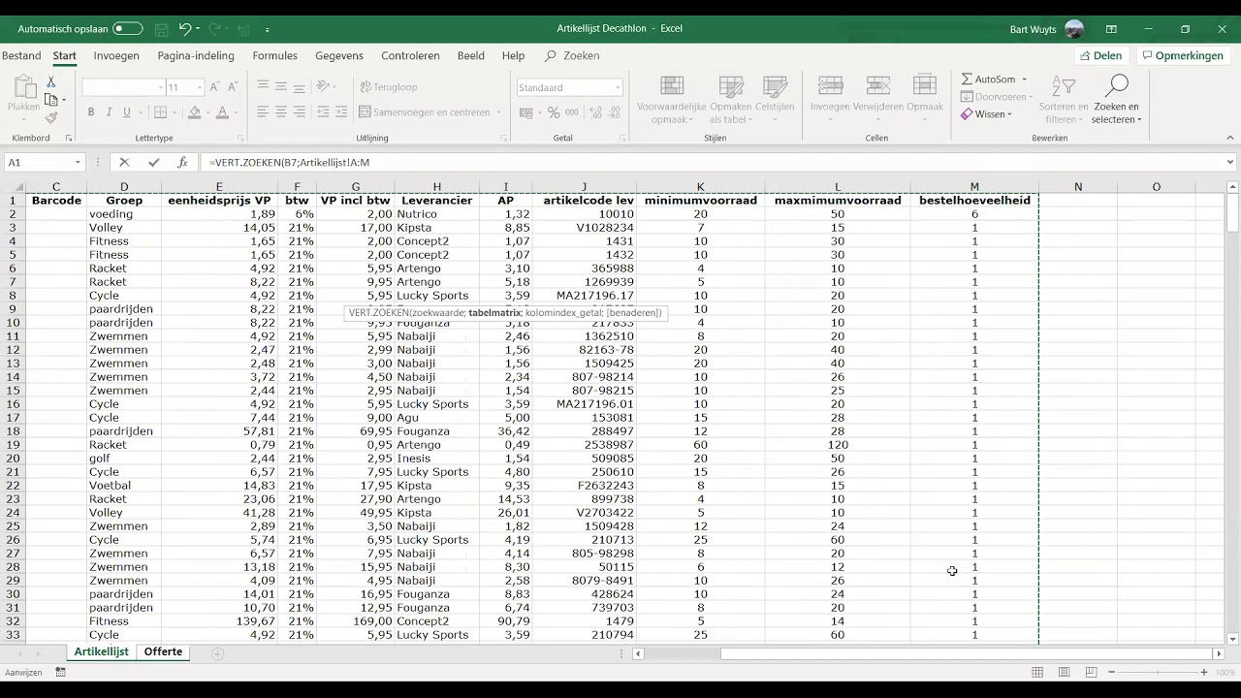Click the fill color bucket icon
Screen dimensions: 1241x698
(x=194, y=112)
